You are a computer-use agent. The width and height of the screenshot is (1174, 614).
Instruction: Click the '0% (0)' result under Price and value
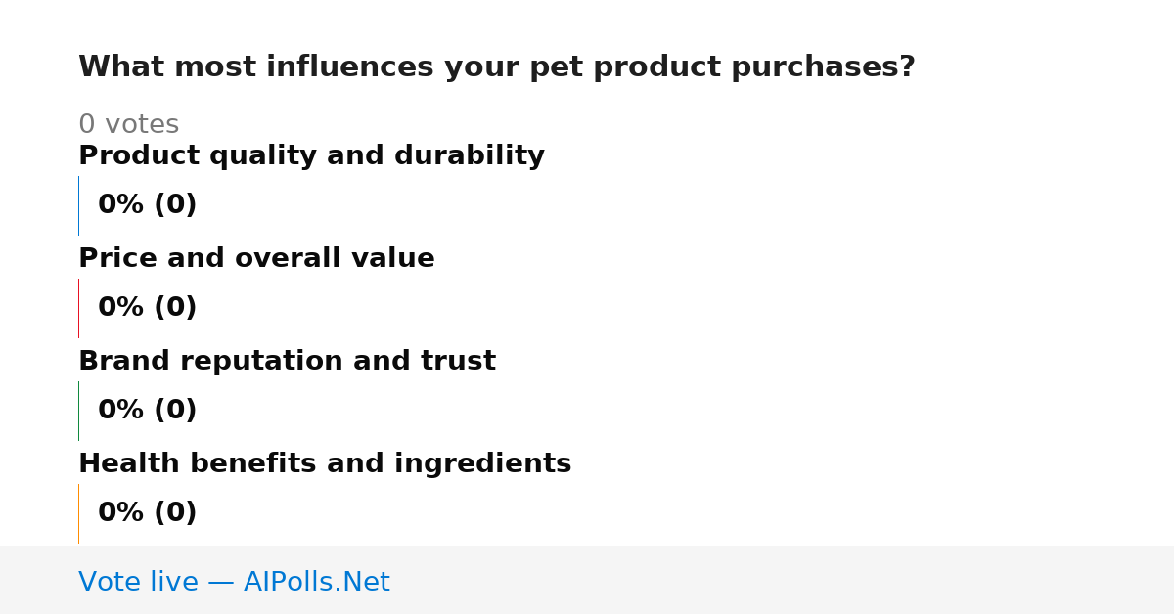148,308
